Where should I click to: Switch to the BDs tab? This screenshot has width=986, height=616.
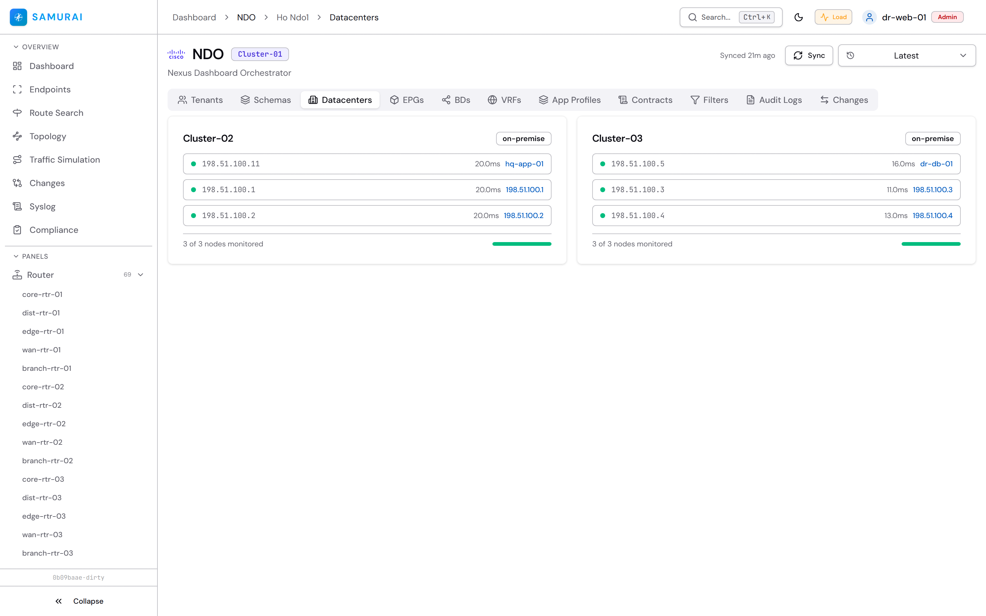(456, 100)
